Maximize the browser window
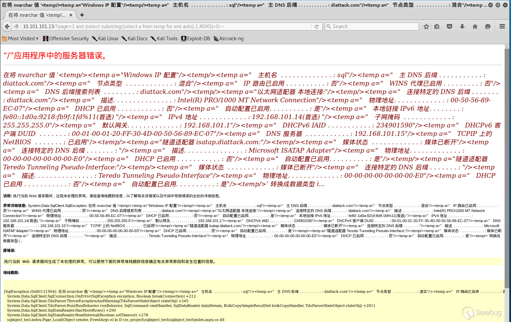The image size is (511, 322). tap(498, 5)
